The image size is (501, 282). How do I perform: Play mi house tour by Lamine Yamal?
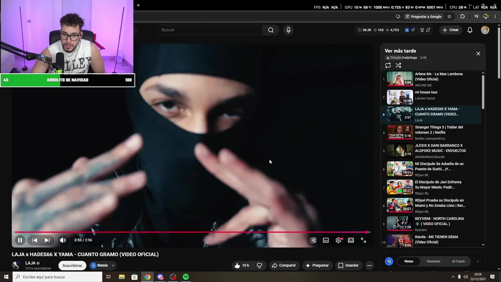(x=431, y=97)
